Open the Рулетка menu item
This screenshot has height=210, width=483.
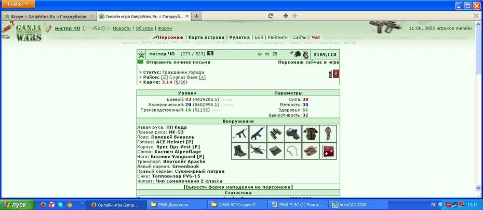(239, 37)
